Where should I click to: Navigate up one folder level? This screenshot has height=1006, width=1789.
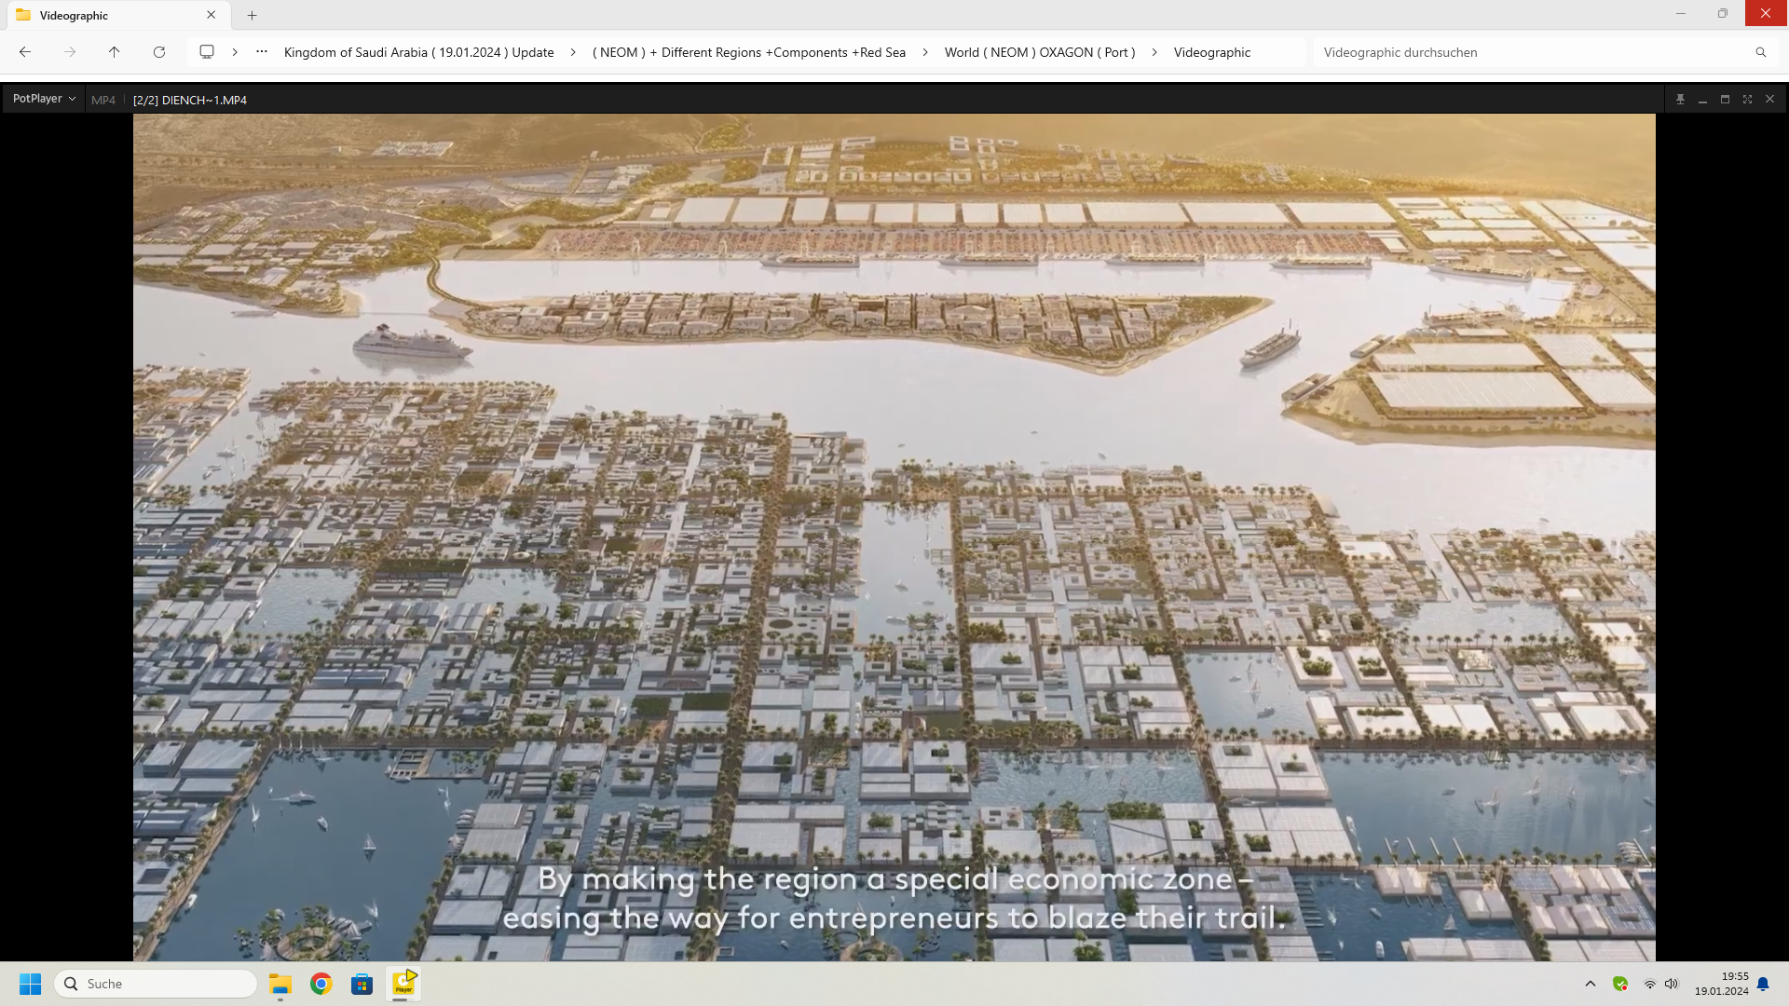click(x=115, y=52)
